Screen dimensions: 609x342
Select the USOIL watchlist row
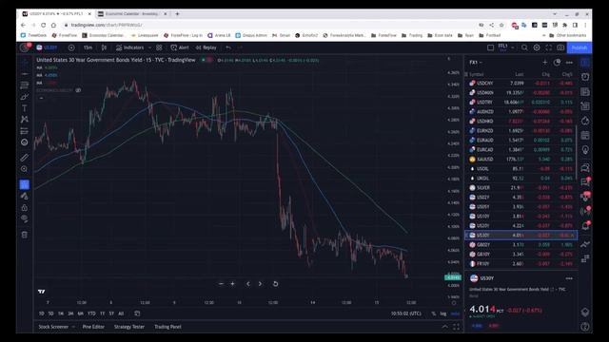(x=521, y=169)
